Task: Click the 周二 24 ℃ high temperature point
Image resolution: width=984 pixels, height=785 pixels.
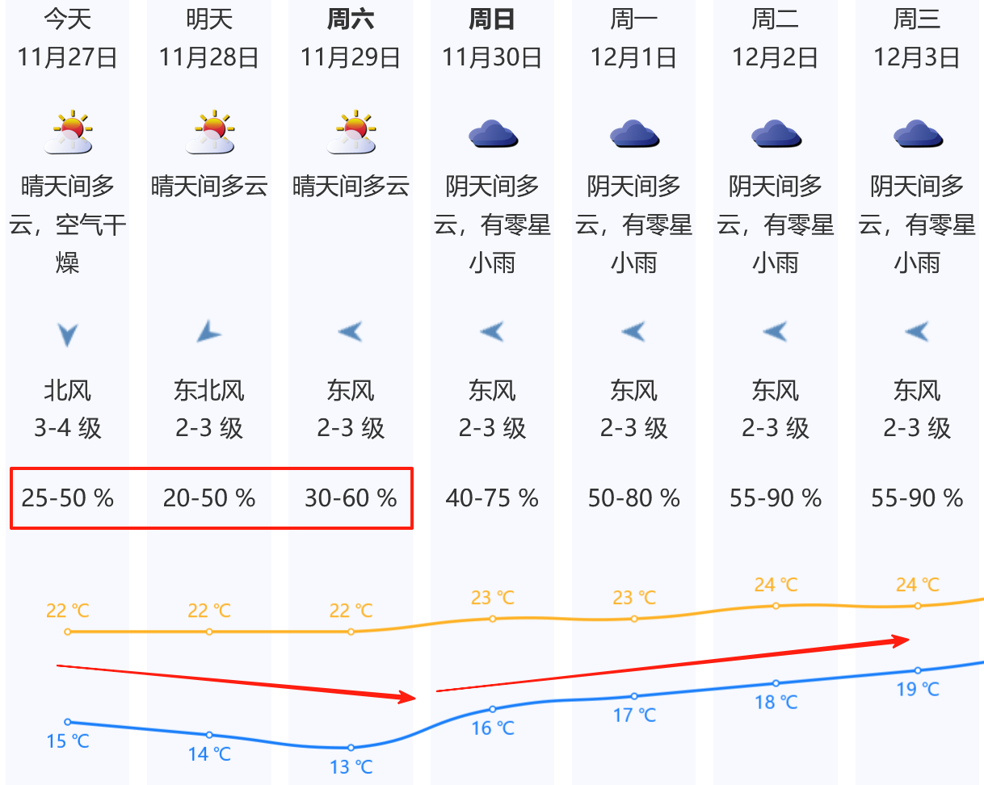Action: [x=776, y=605]
